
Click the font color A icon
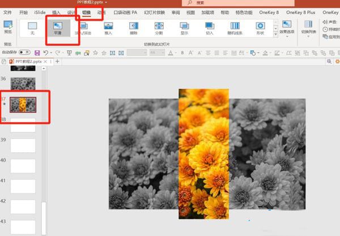(171, 53)
